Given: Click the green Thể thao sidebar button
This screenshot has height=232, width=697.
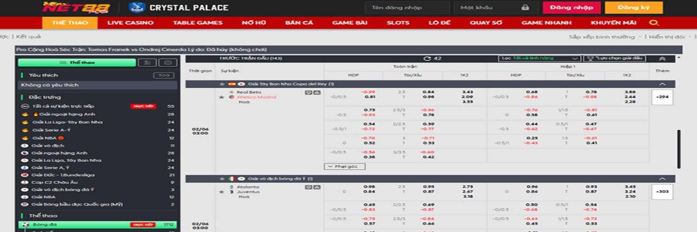Looking at the screenshot, I should (77, 63).
